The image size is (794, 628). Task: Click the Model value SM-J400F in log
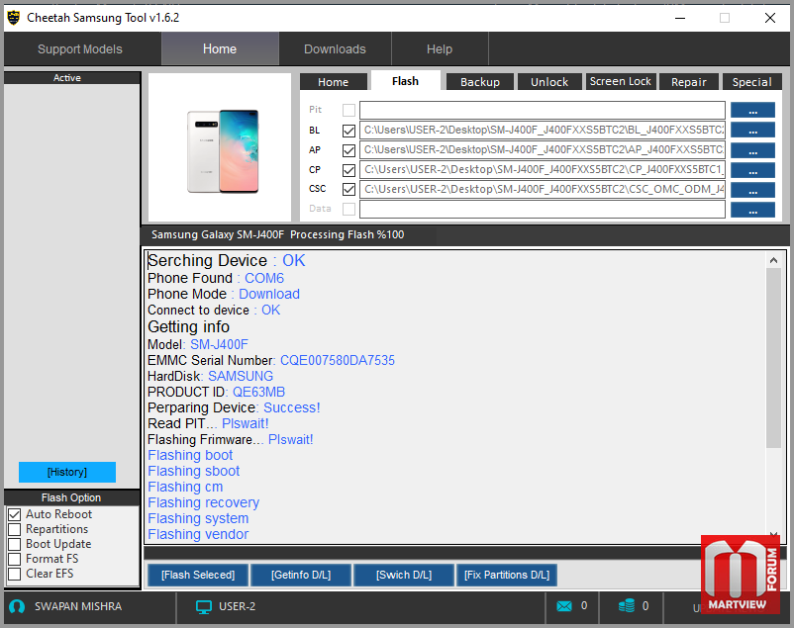(219, 344)
